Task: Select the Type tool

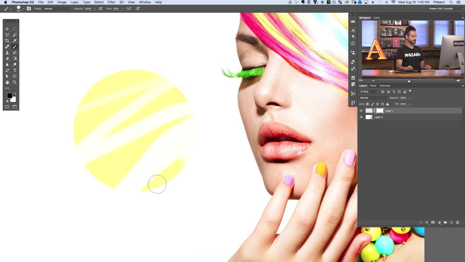Action: (15, 71)
